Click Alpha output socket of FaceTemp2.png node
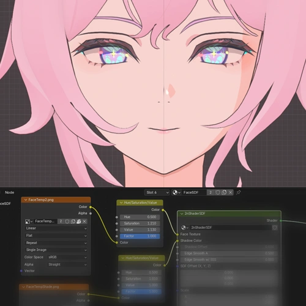 (91, 214)
